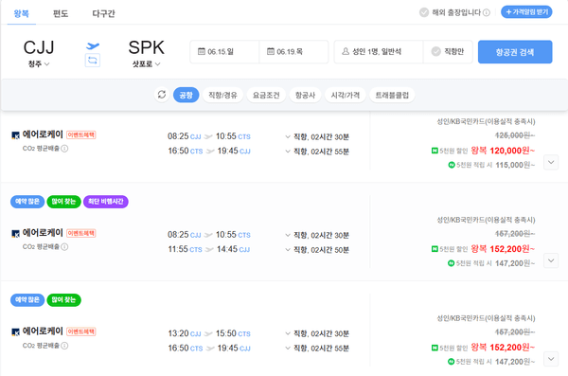Click calendar icon beside 06.19.목
The width and height of the screenshot is (568, 376).
(x=271, y=51)
